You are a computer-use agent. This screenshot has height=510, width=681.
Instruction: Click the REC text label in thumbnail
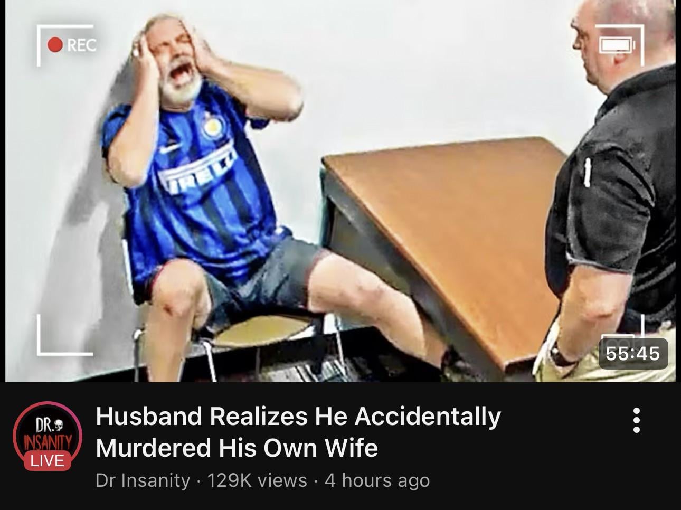coord(82,45)
